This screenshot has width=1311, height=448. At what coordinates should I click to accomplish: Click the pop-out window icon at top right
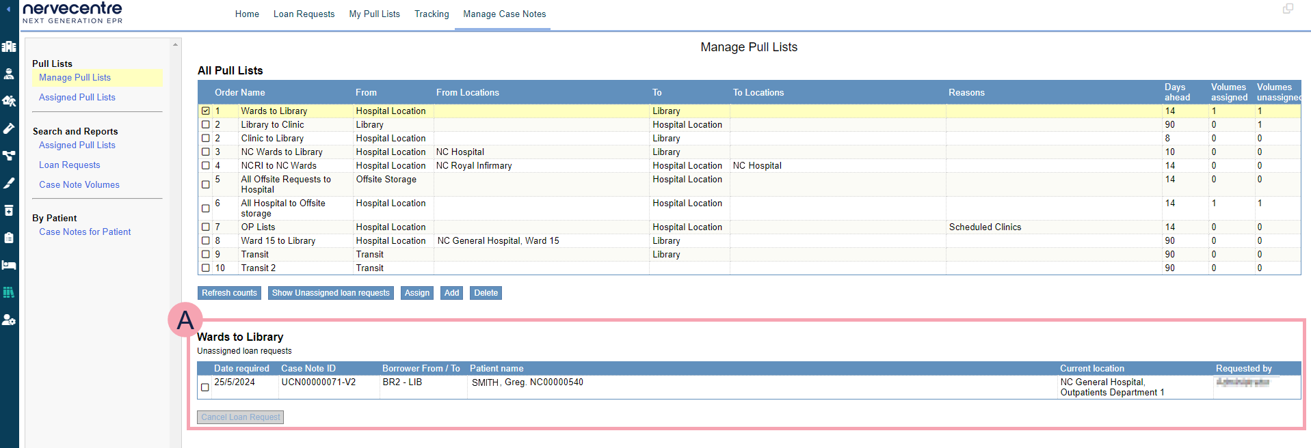pos(1288,9)
